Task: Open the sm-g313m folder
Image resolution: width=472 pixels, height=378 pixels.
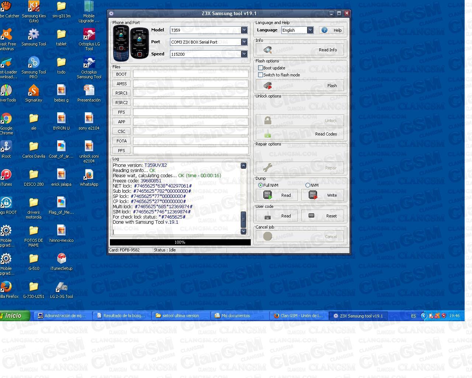Action: 61,10
